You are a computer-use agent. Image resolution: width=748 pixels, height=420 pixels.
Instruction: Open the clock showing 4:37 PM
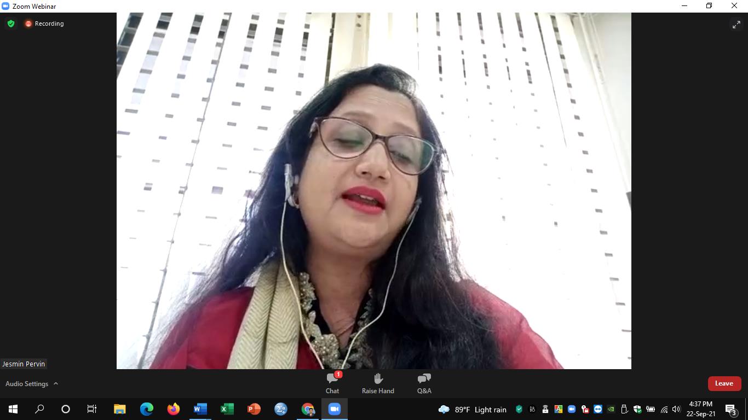tap(701, 409)
